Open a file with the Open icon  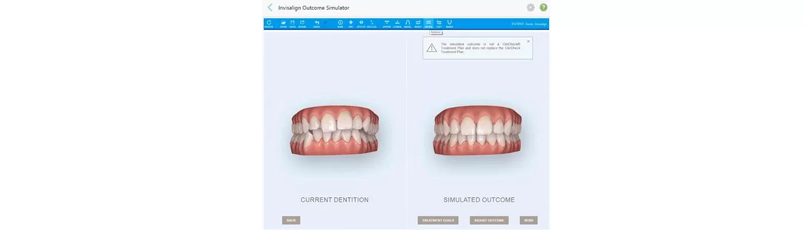pyautogui.click(x=283, y=24)
